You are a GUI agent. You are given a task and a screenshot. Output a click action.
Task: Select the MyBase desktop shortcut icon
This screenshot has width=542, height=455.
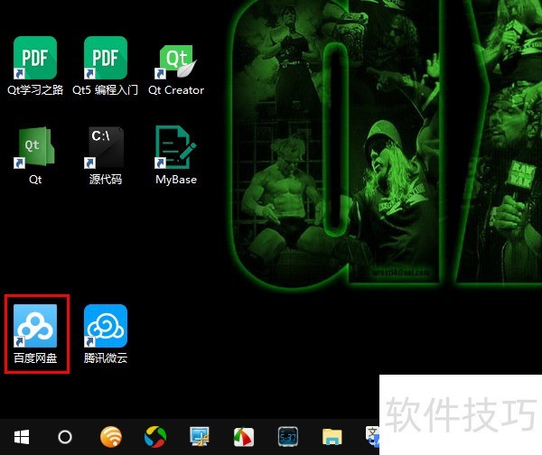pyautogui.click(x=176, y=147)
